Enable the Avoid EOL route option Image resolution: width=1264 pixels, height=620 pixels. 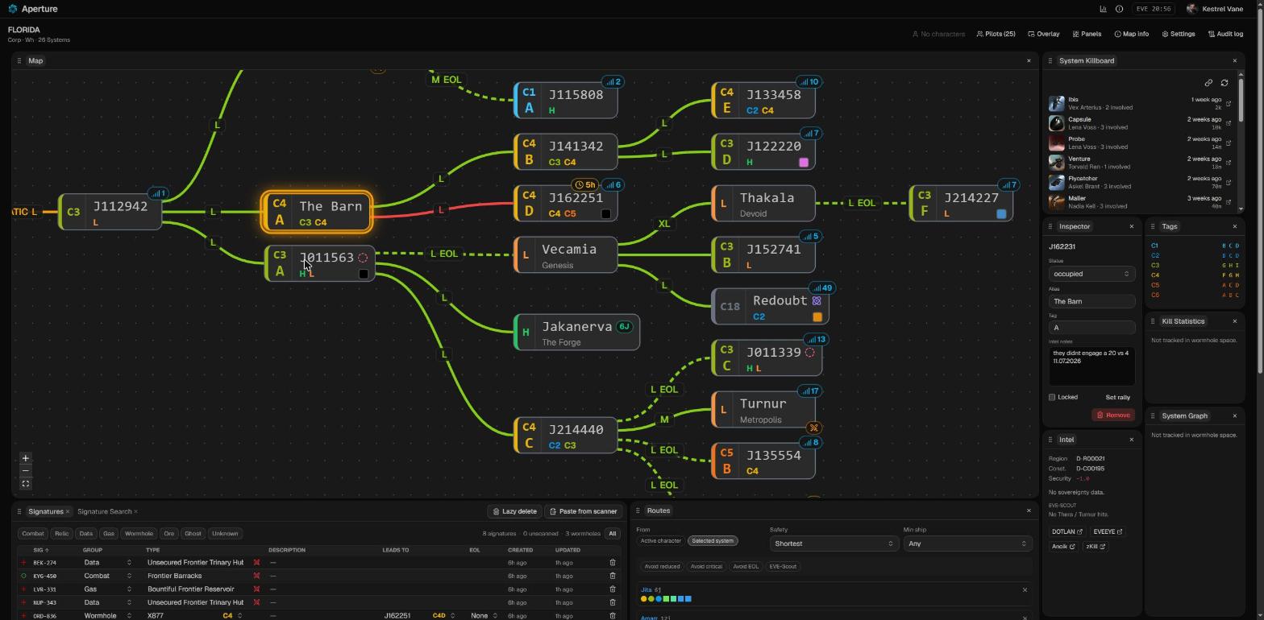click(x=746, y=566)
